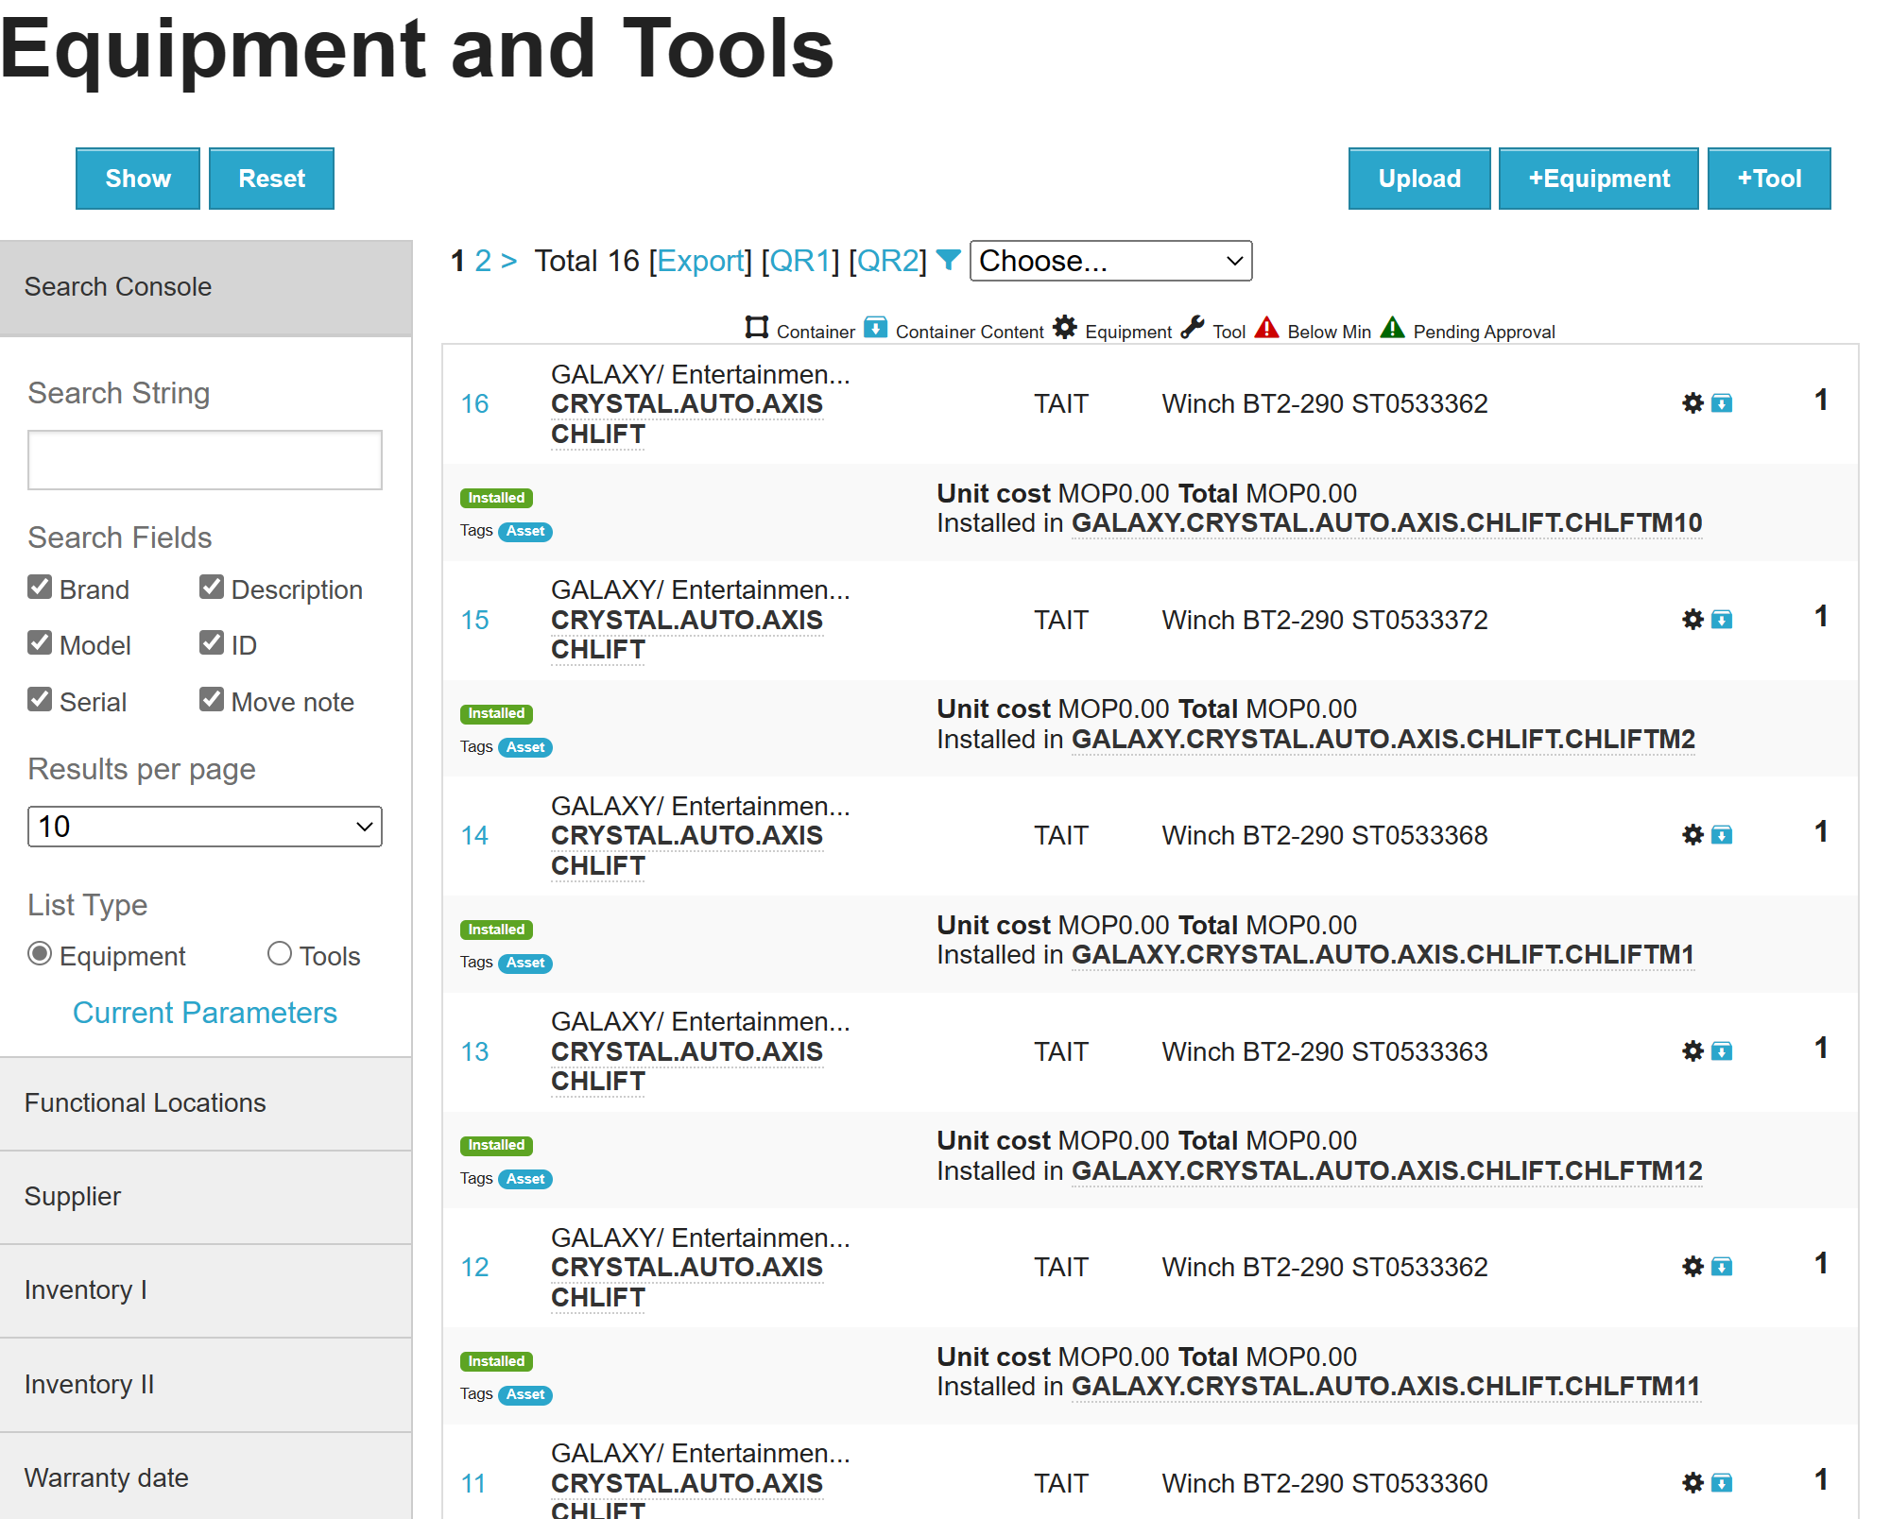The height and width of the screenshot is (1519, 1890).
Task: Uncheck the Brand search field
Action: 40,587
